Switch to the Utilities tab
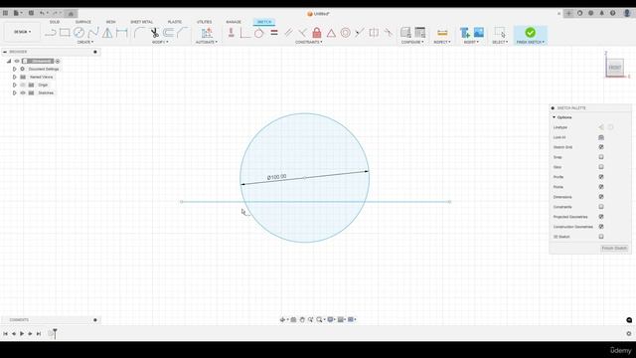Viewport: 636px width, 358px height. (x=205, y=22)
